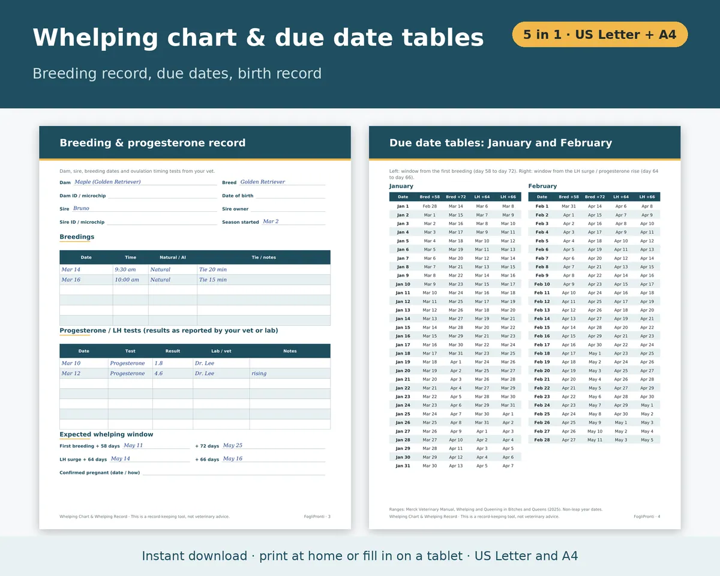Viewport: 720px width, 576px height.
Task: Click the empty 'Sire ID / microchip' field
Action: 161,222
